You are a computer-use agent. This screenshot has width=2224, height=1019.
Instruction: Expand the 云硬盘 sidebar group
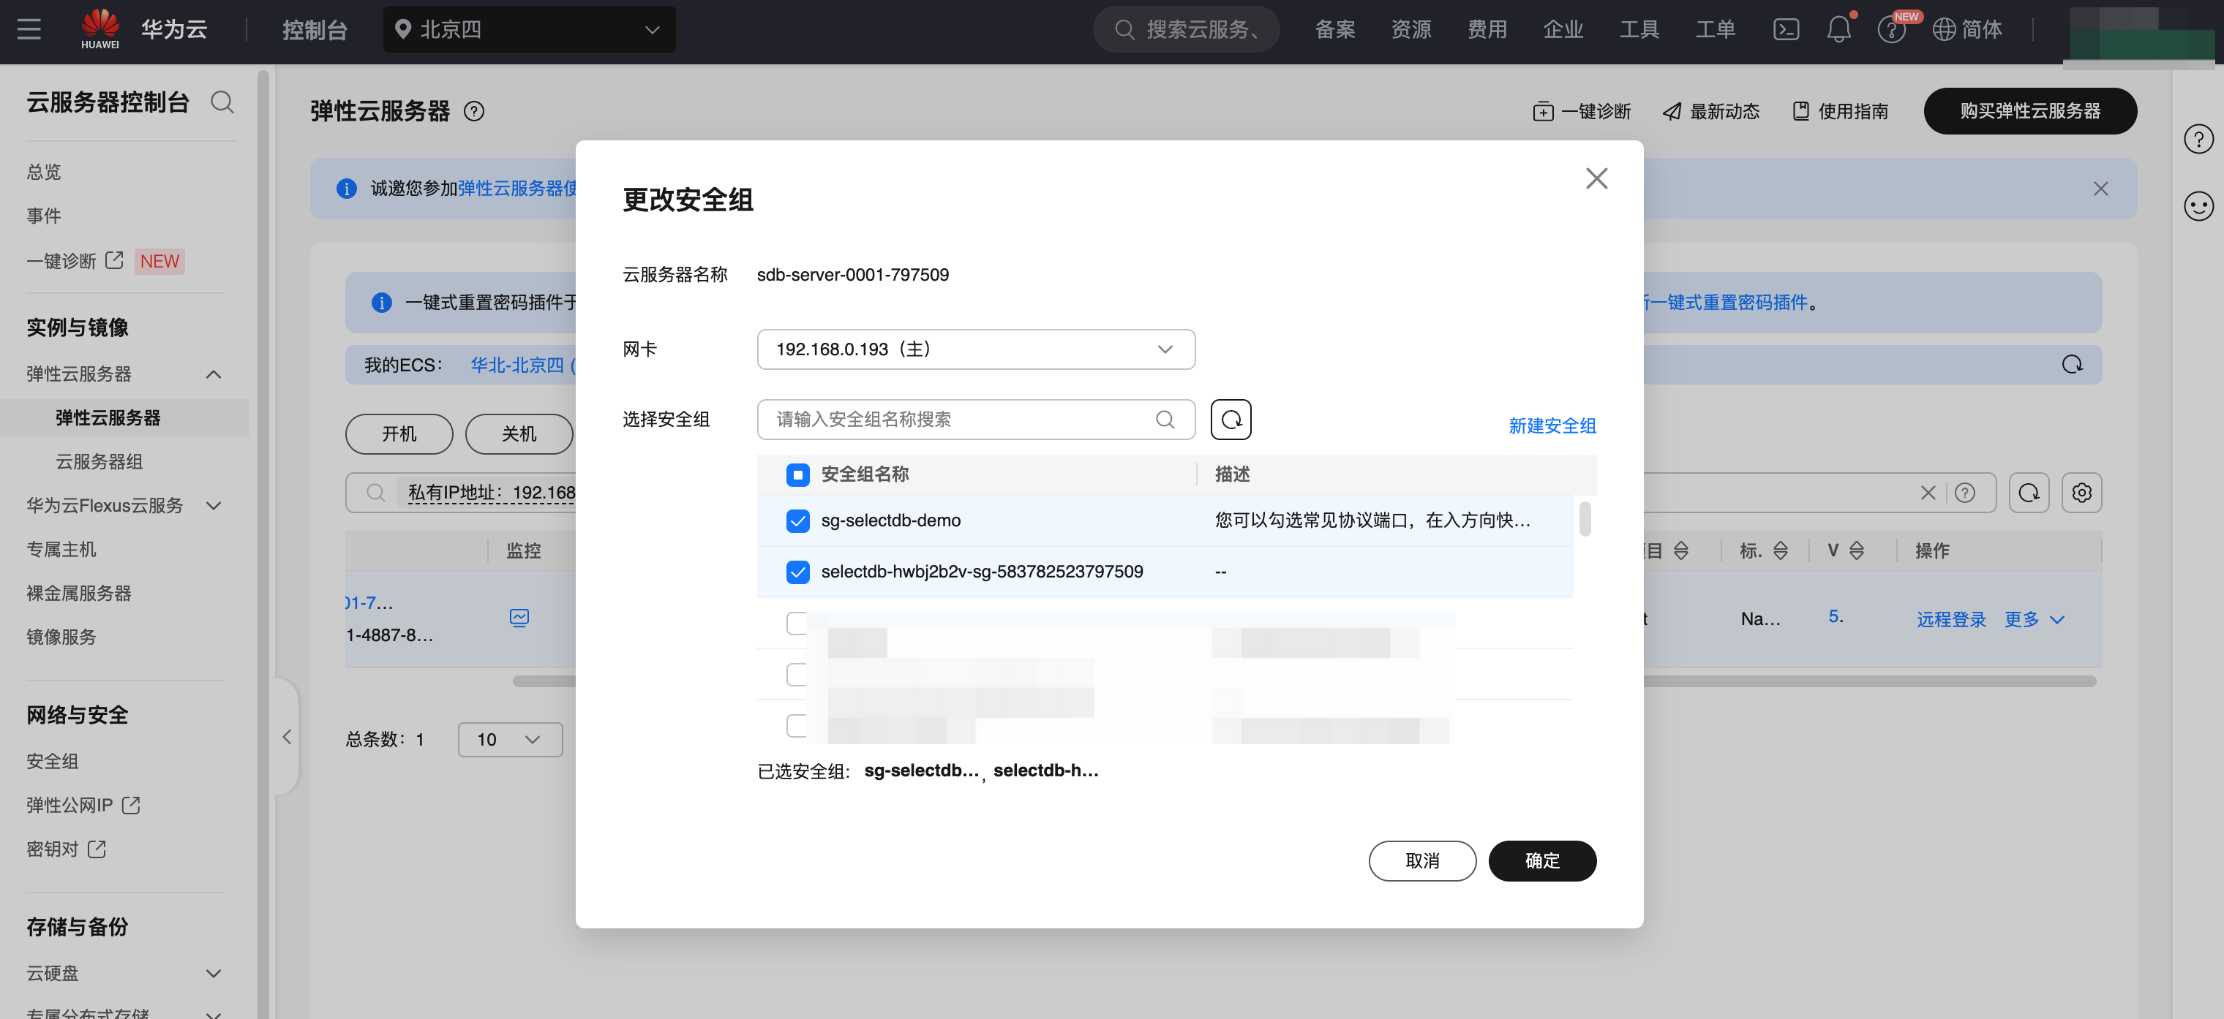click(x=213, y=973)
